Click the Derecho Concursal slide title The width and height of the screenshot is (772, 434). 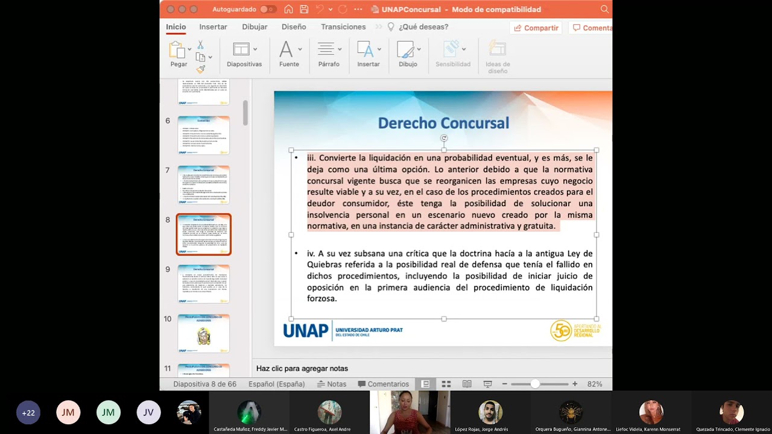(443, 123)
